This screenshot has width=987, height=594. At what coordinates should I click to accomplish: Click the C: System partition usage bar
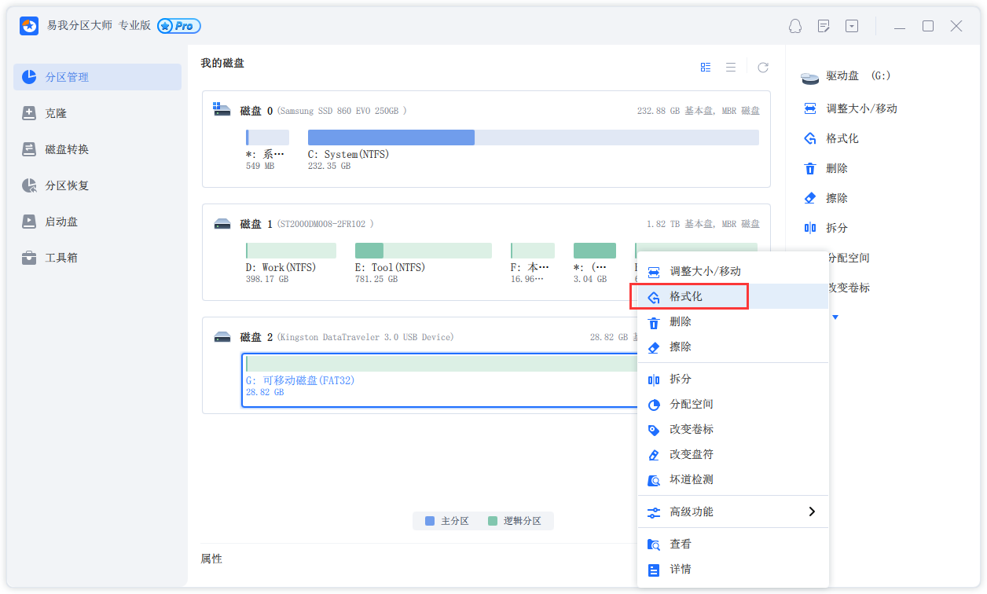coord(533,137)
